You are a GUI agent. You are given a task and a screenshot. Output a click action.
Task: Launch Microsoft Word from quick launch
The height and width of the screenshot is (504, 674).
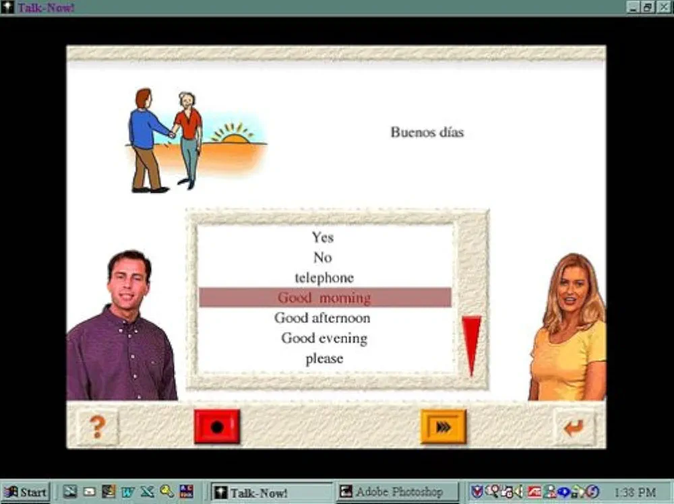[127, 491]
